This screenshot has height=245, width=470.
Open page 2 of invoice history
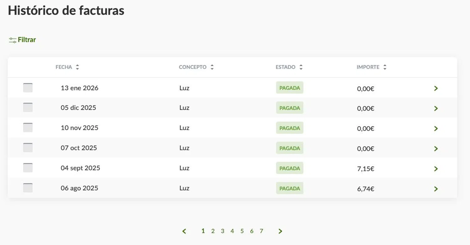(213, 231)
